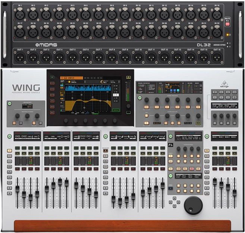Select the highlighted 3 PEQ band on the touchscreen
245x233 pixels.
tap(116, 95)
